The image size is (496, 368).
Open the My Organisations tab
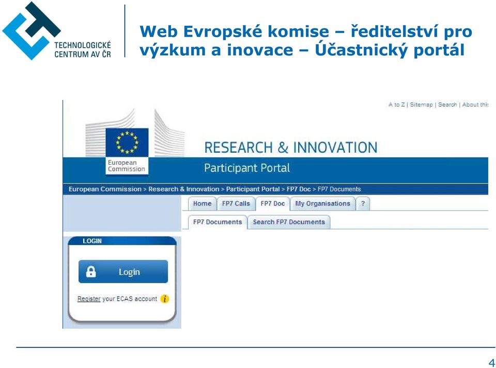coord(322,203)
